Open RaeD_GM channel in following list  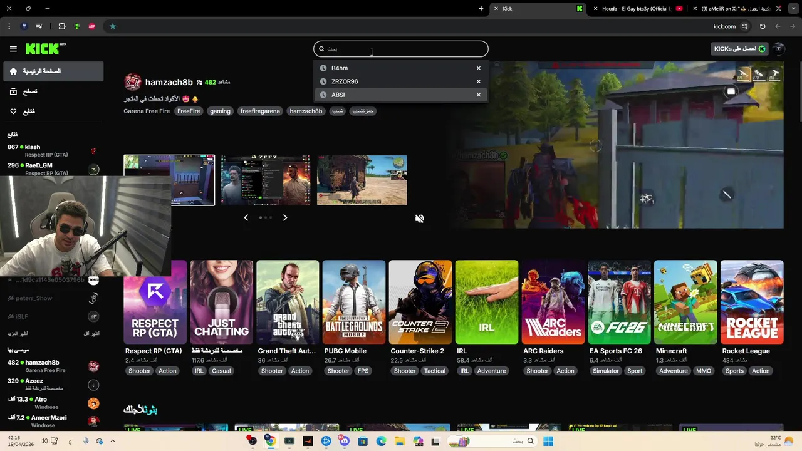[x=53, y=169]
